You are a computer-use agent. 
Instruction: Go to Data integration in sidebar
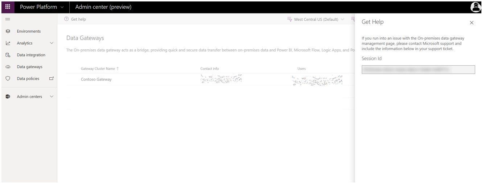(31, 55)
